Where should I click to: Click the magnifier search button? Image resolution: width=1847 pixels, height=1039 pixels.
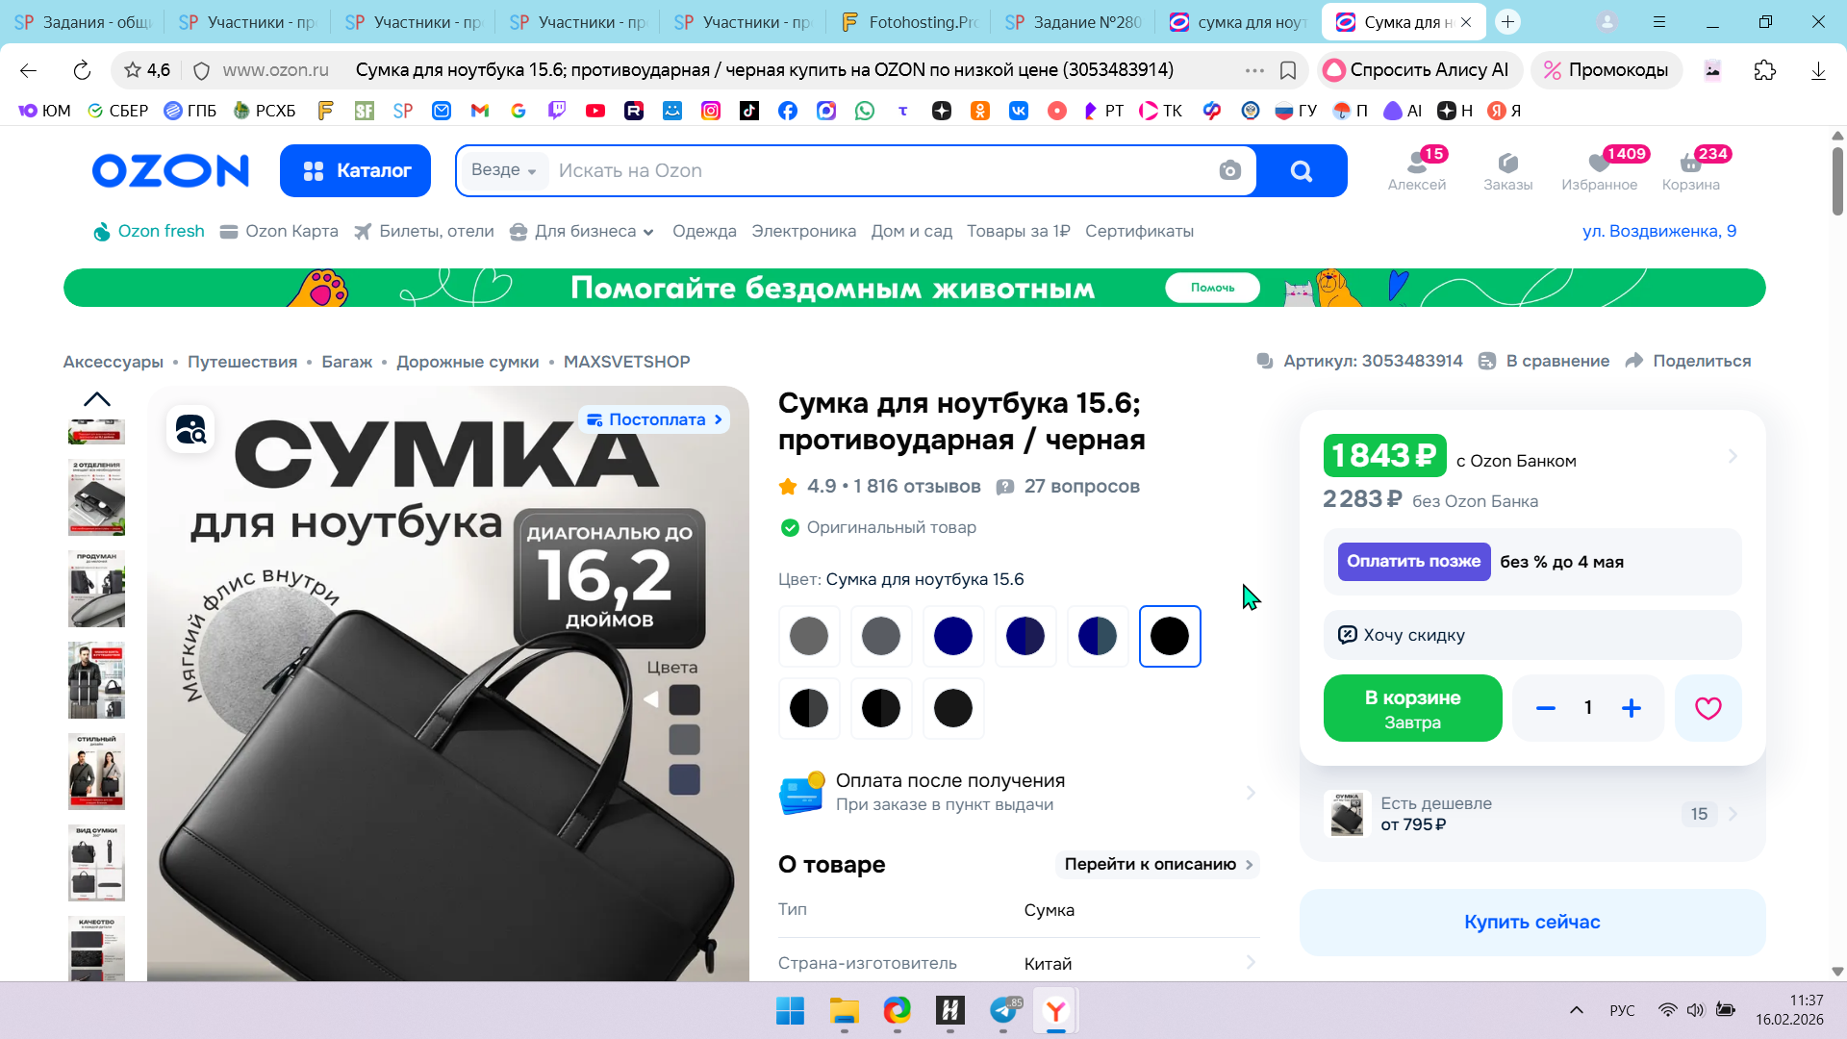coord(1301,170)
